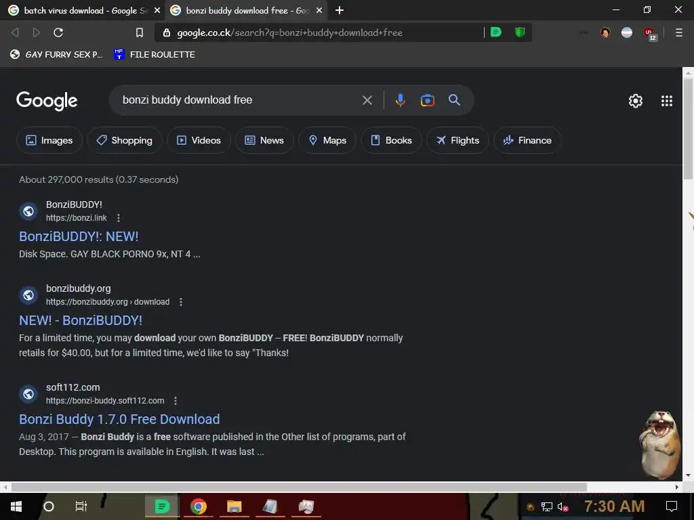Clear the search box with the X
694x520 pixels.
[x=367, y=100]
